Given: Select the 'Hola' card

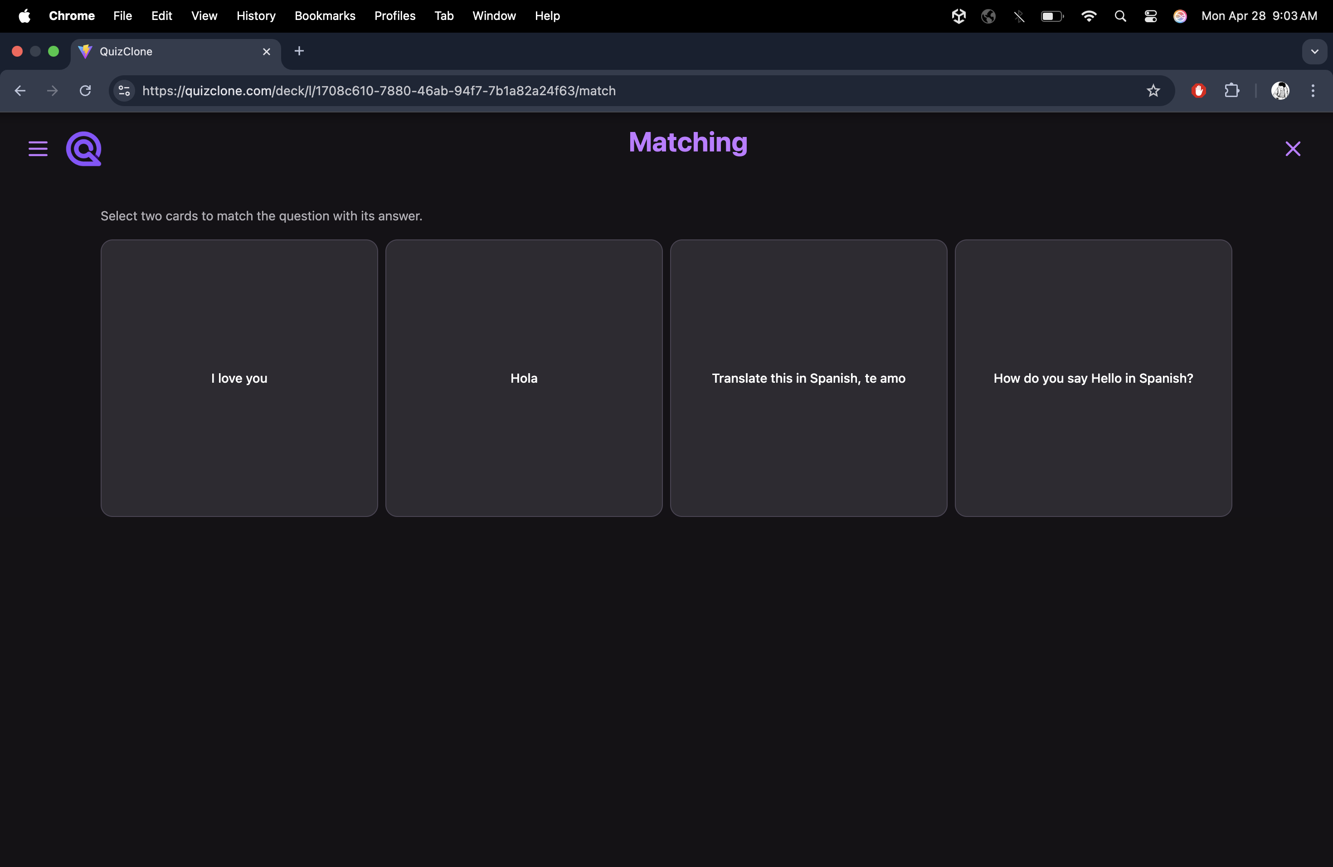Looking at the screenshot, I should (524, 378).
